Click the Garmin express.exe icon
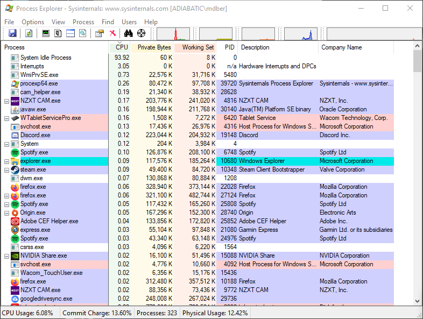 15,230
